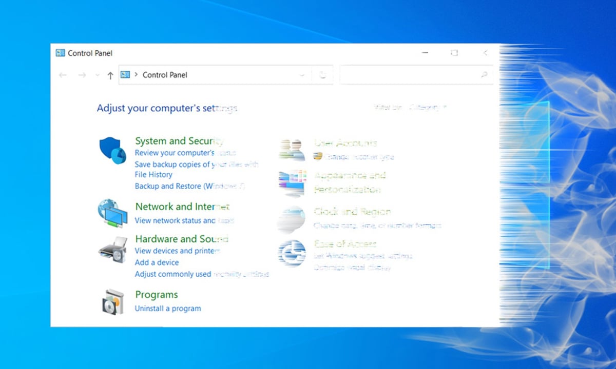Click Change date, time, or number formats
The width and height of the screenshot is (616, 369).
[x=377, y=225]
